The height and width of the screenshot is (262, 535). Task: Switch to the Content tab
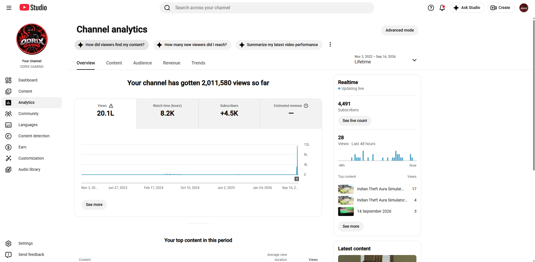[114, 63]
